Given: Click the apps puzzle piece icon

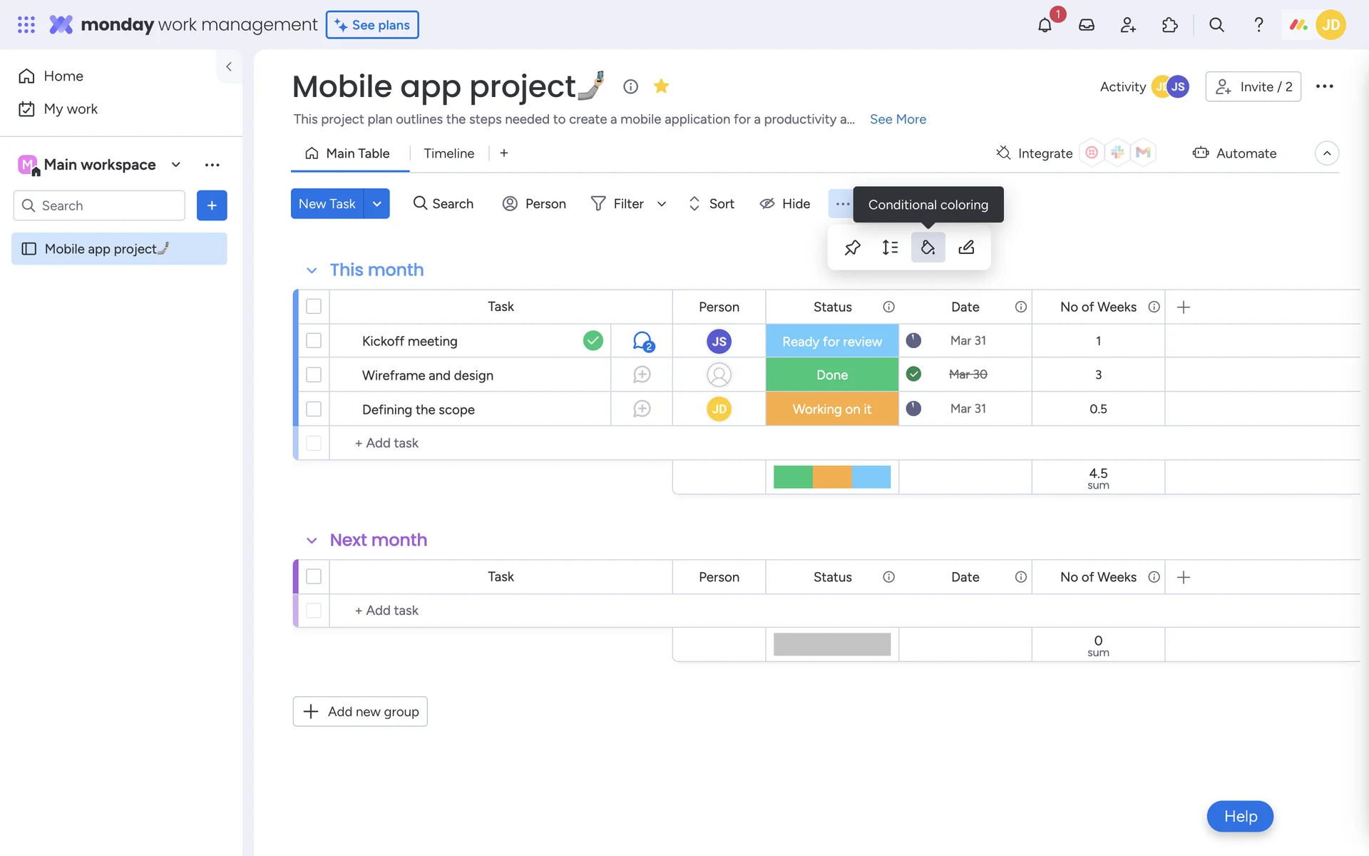Looking at the screenshot, I should pyautogui.click(x=1169, y=25).
